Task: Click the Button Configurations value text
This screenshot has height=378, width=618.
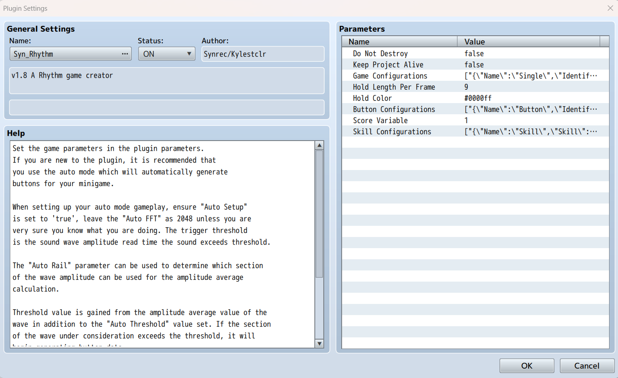Action: pyautogui.click(x=531, y=109)
